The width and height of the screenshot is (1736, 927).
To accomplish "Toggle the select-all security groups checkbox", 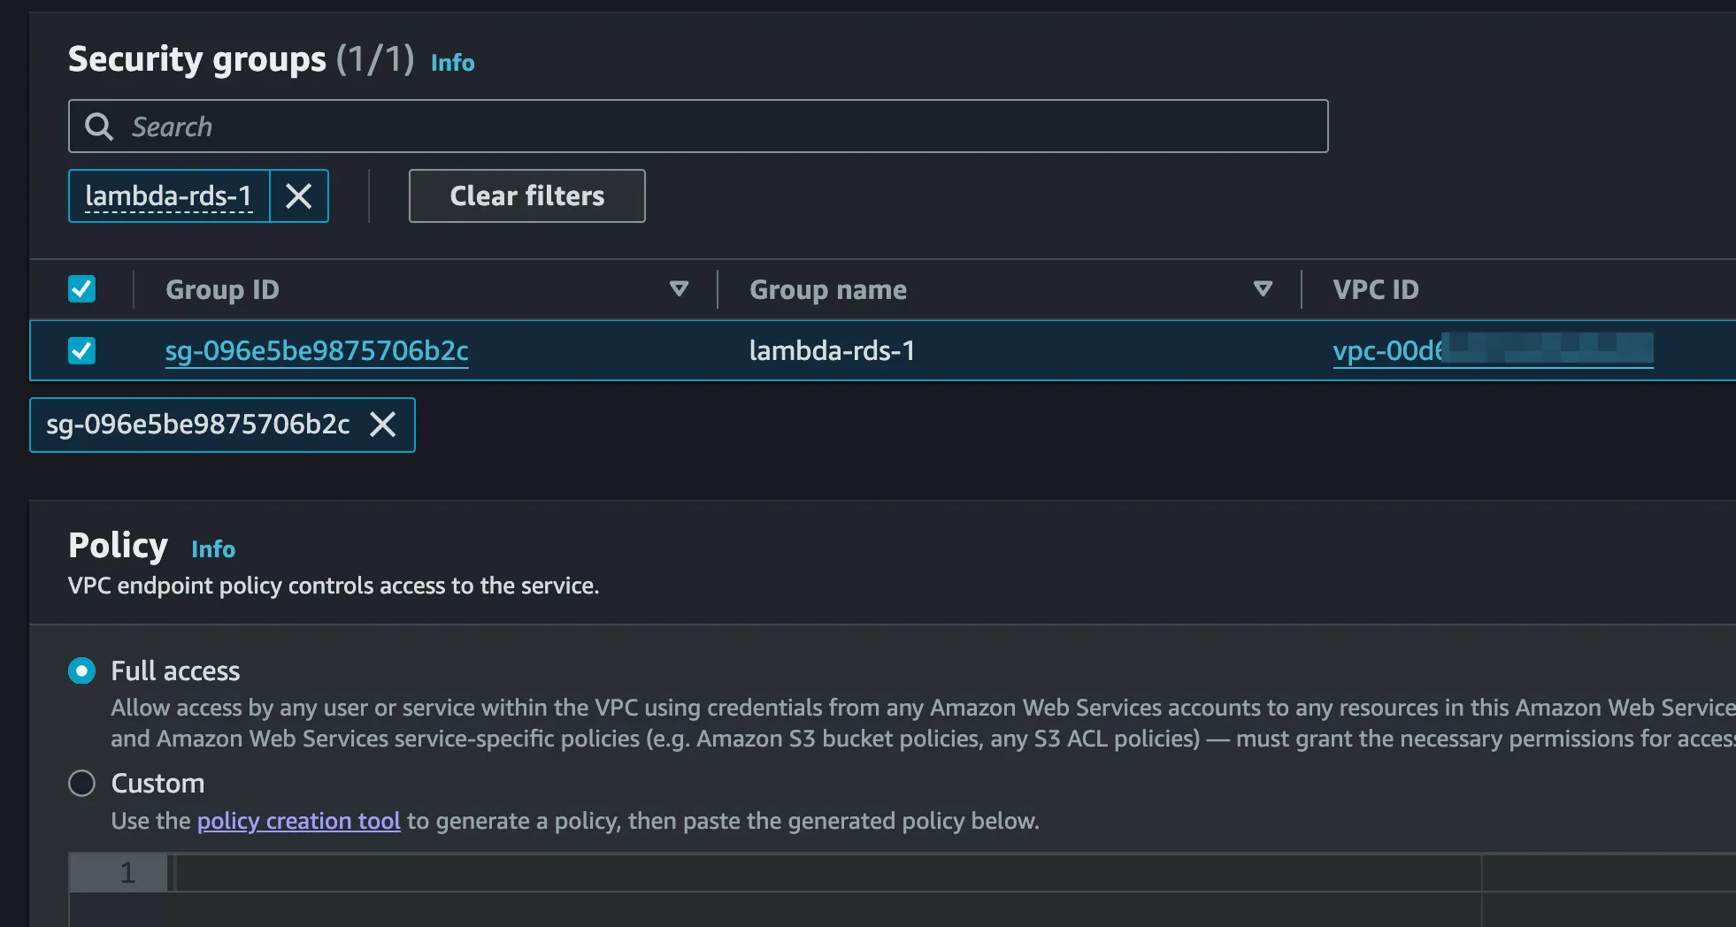I will [x=82, y=289].
